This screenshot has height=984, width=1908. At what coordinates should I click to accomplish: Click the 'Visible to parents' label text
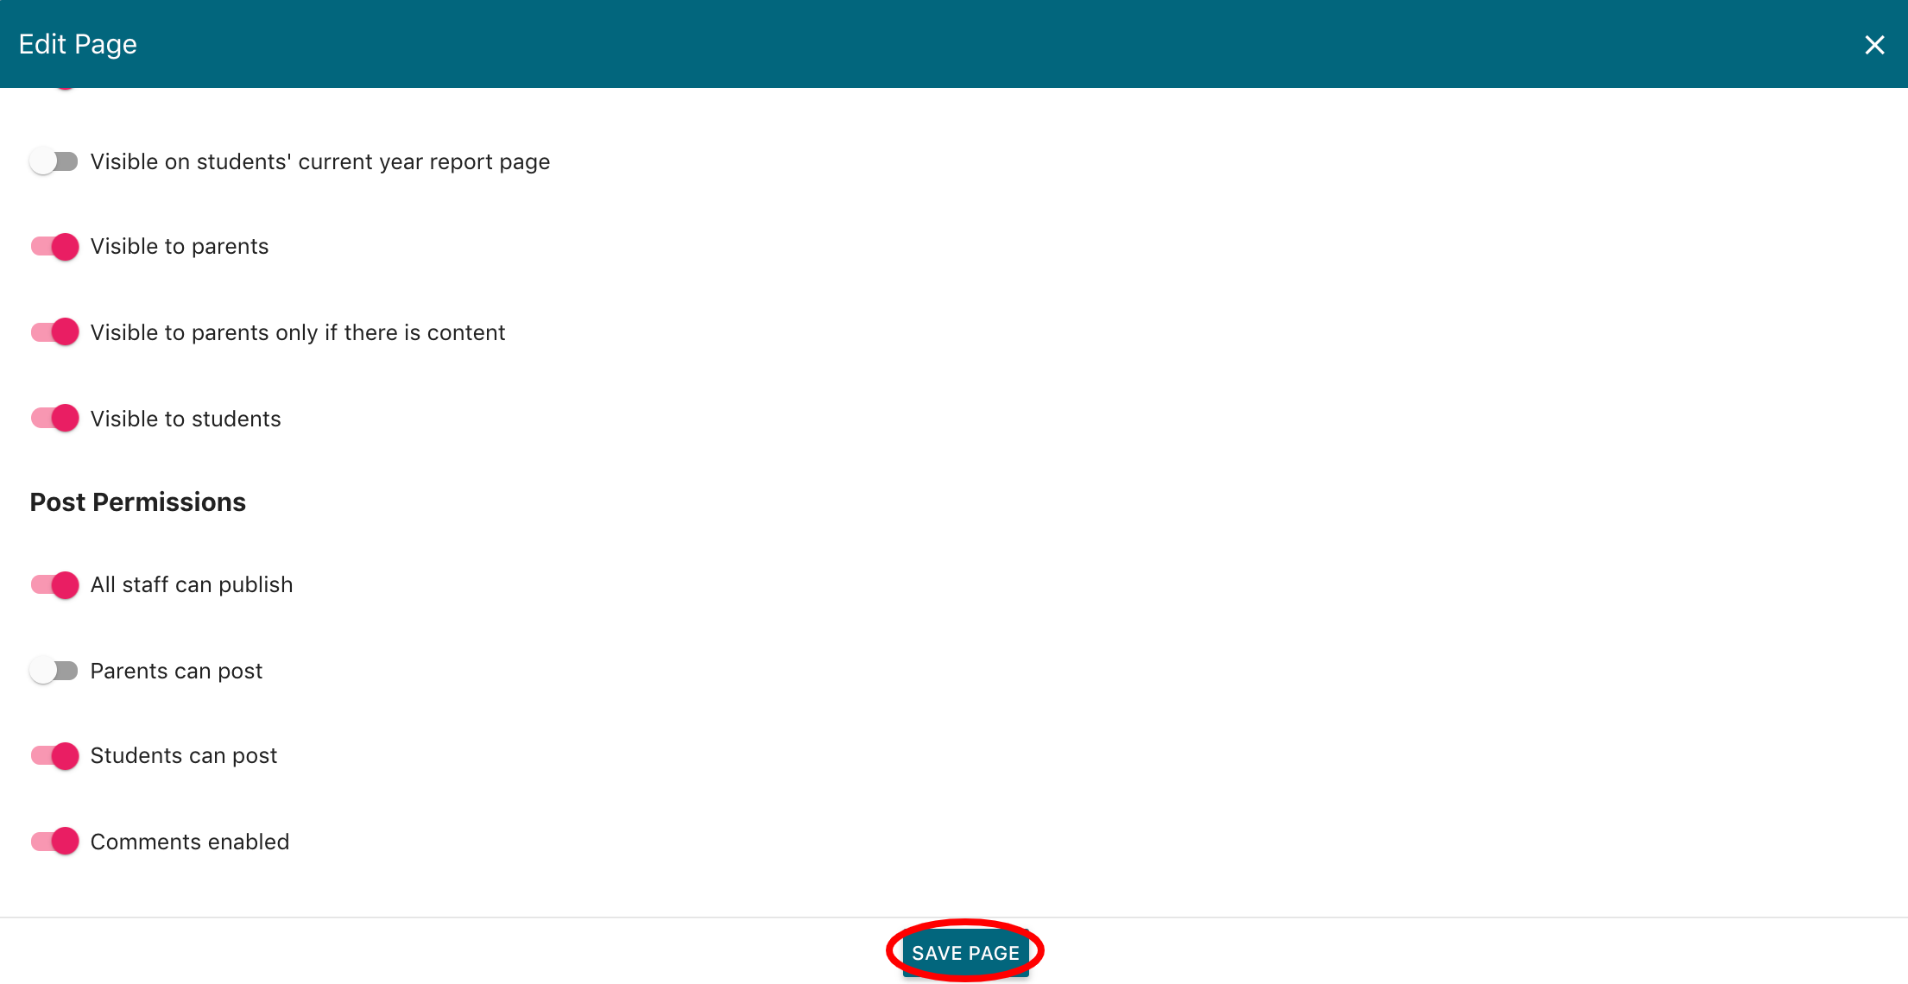coord(180,247)
